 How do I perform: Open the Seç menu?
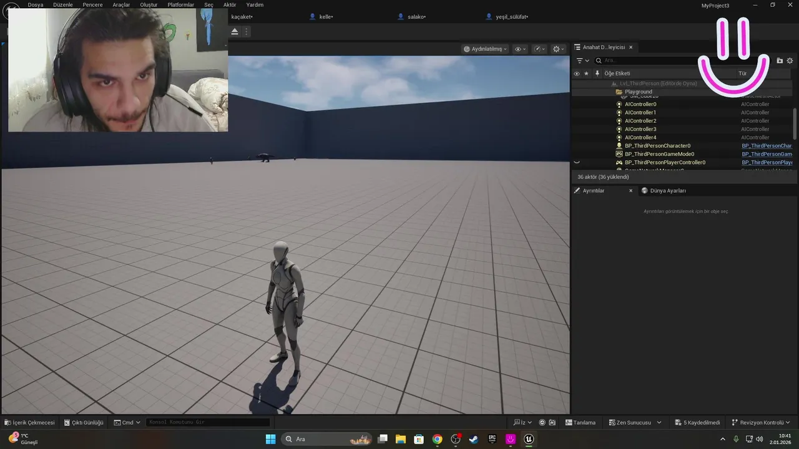point(208,4)
